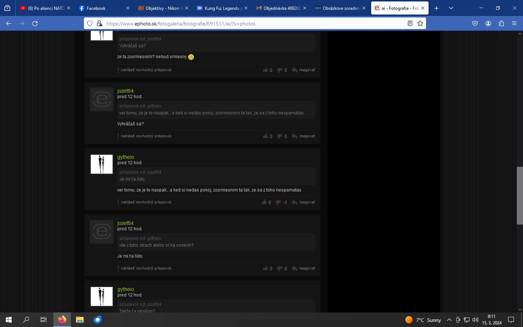Image resolution: width=523 pixels, height=327 pixels.
Task: Expand the list all tabs chevron
Action: coord(451,8)
